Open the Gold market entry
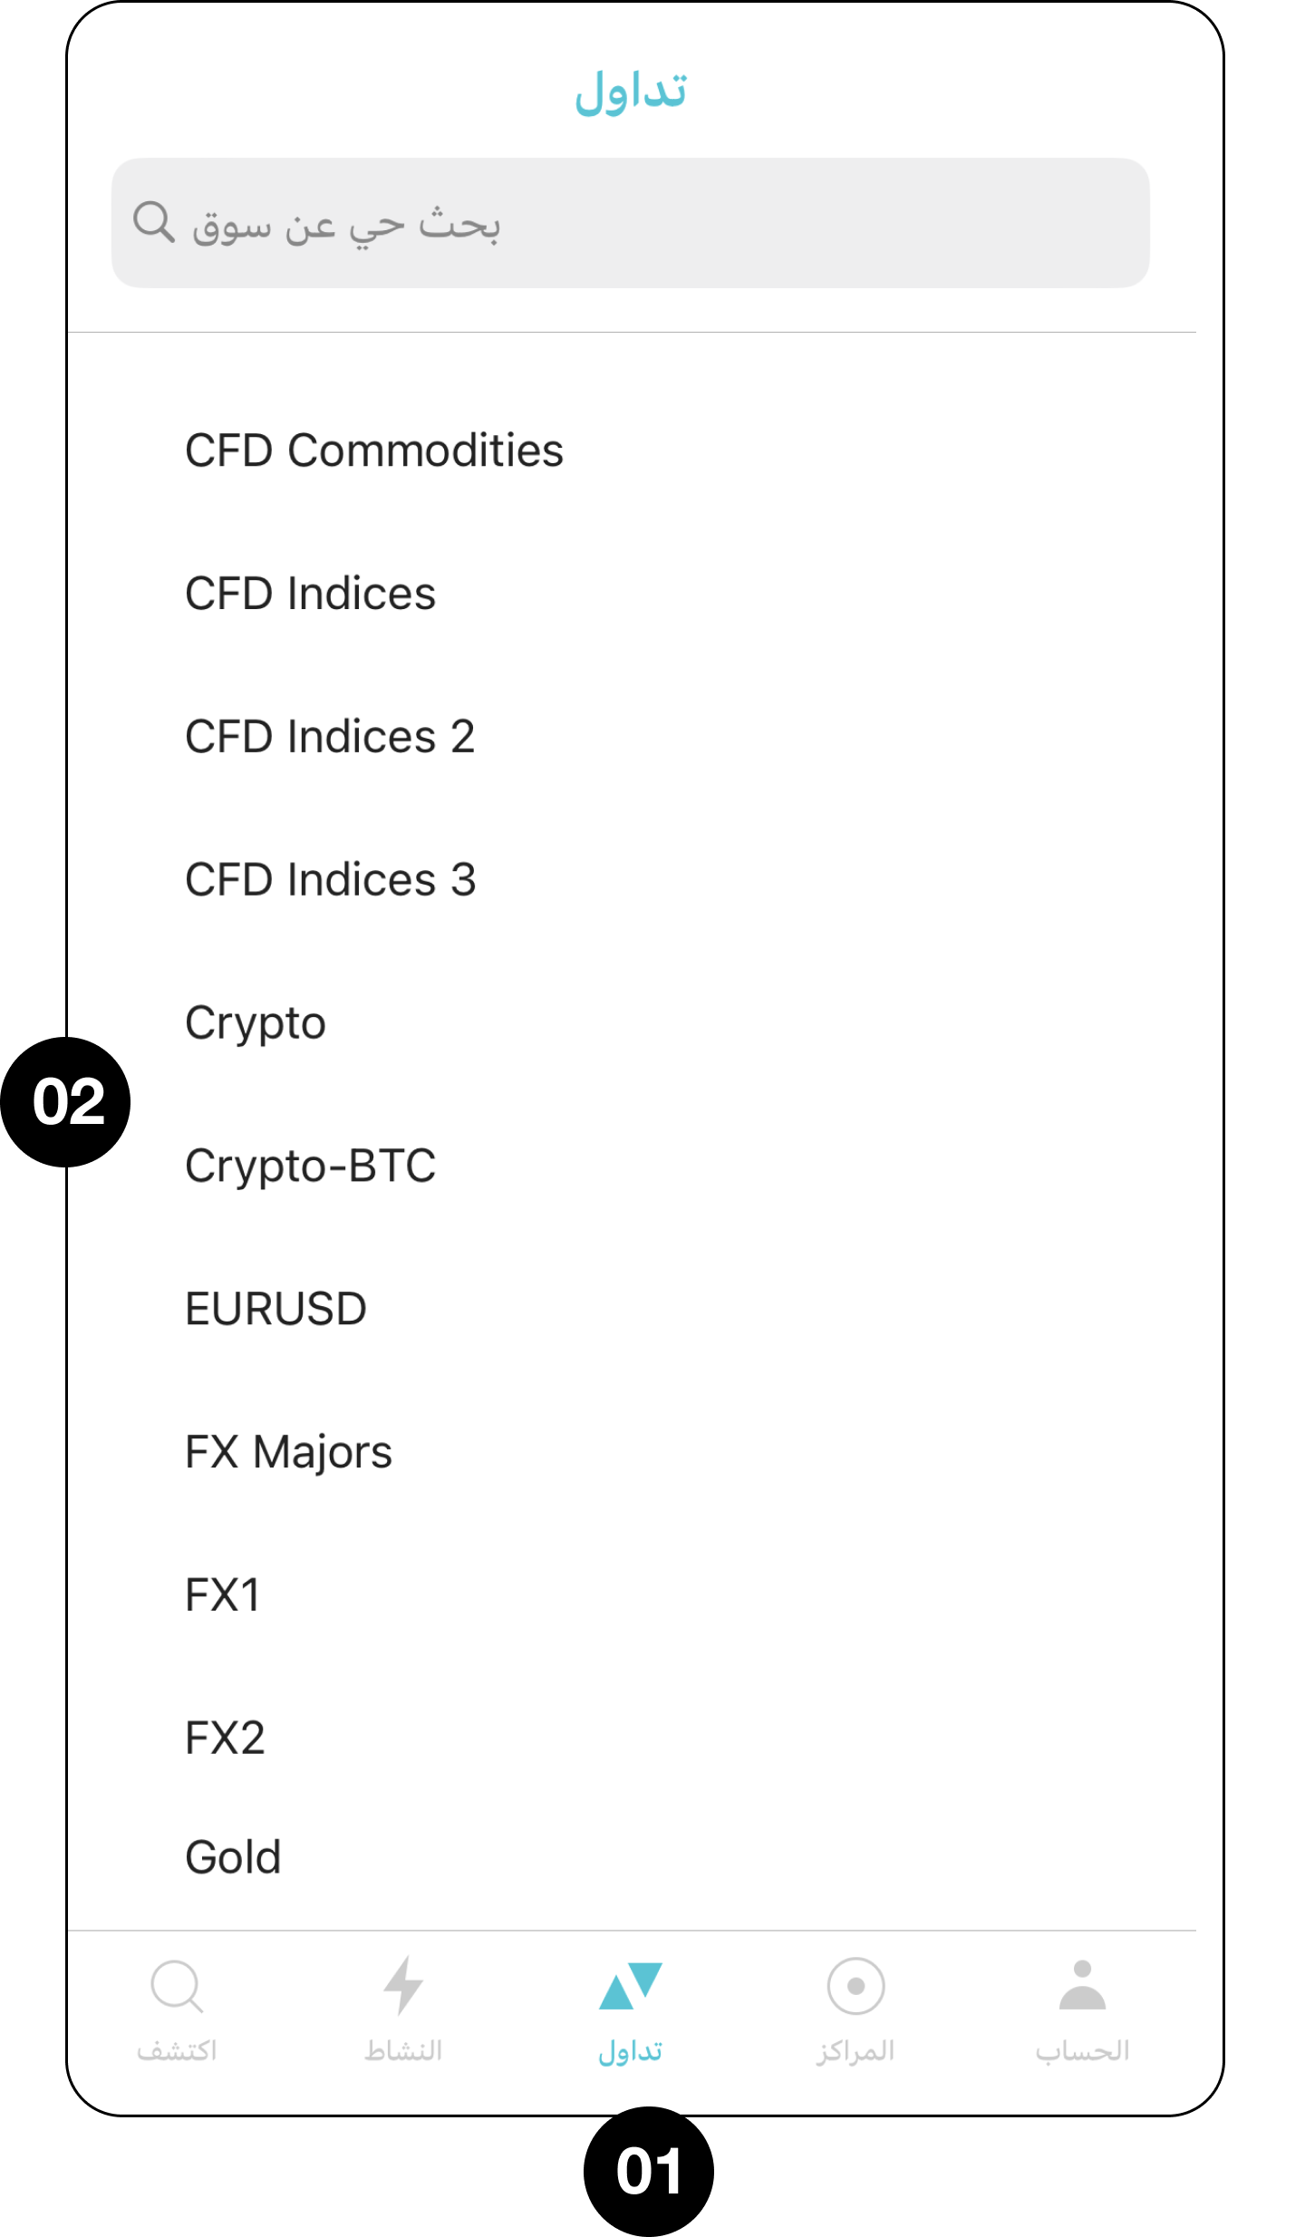This screenshot has width=1305, height=2237. (234, 1857)
